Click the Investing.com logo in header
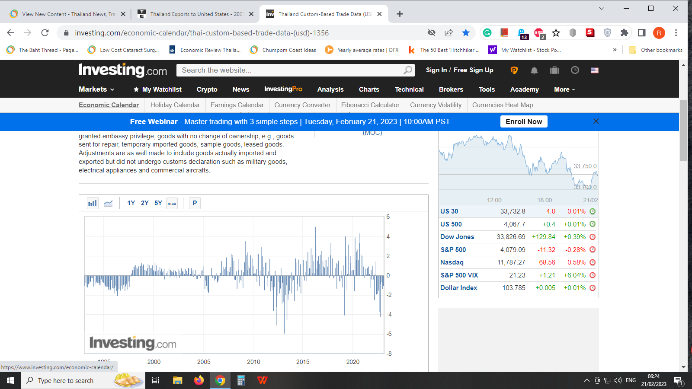The height and width of the screenshot is (389, 692). pyautogui.click(x=123, y=70)
